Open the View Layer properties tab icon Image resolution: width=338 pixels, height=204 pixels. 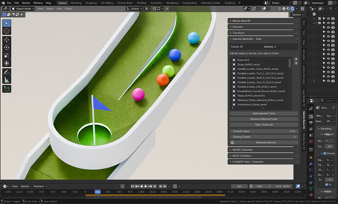(311, 129)
